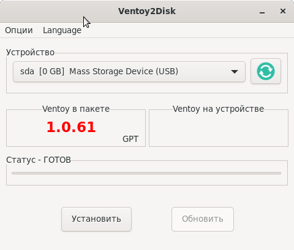
Task: Click the Ventoy2Disk title bar text
Action: coord(147,11)
